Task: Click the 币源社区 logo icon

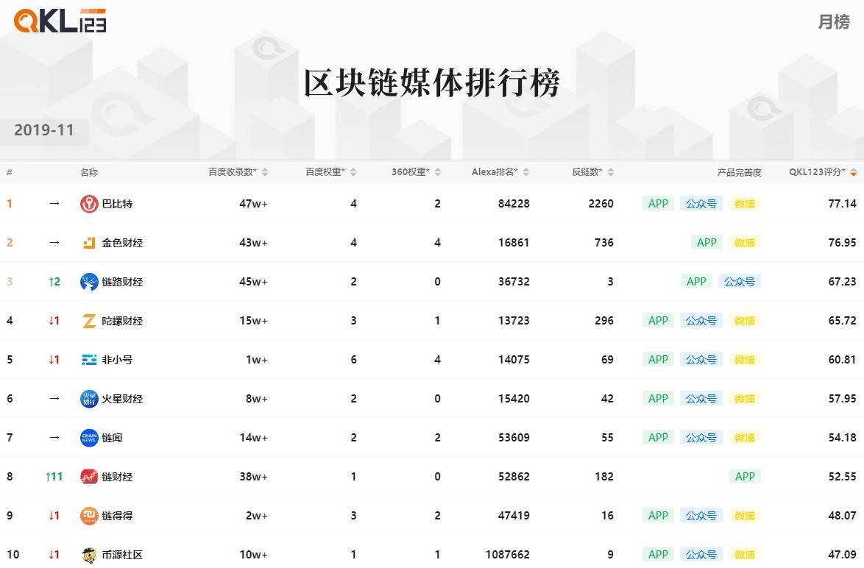Action: point(89,555)
